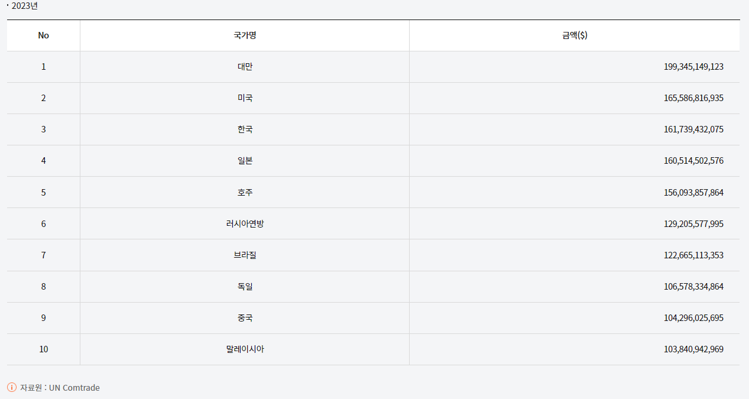Click the 자료원 : UN Comtrade text
Image resolution: width=749 pixels, height=399 pixels.
(60, 388)
